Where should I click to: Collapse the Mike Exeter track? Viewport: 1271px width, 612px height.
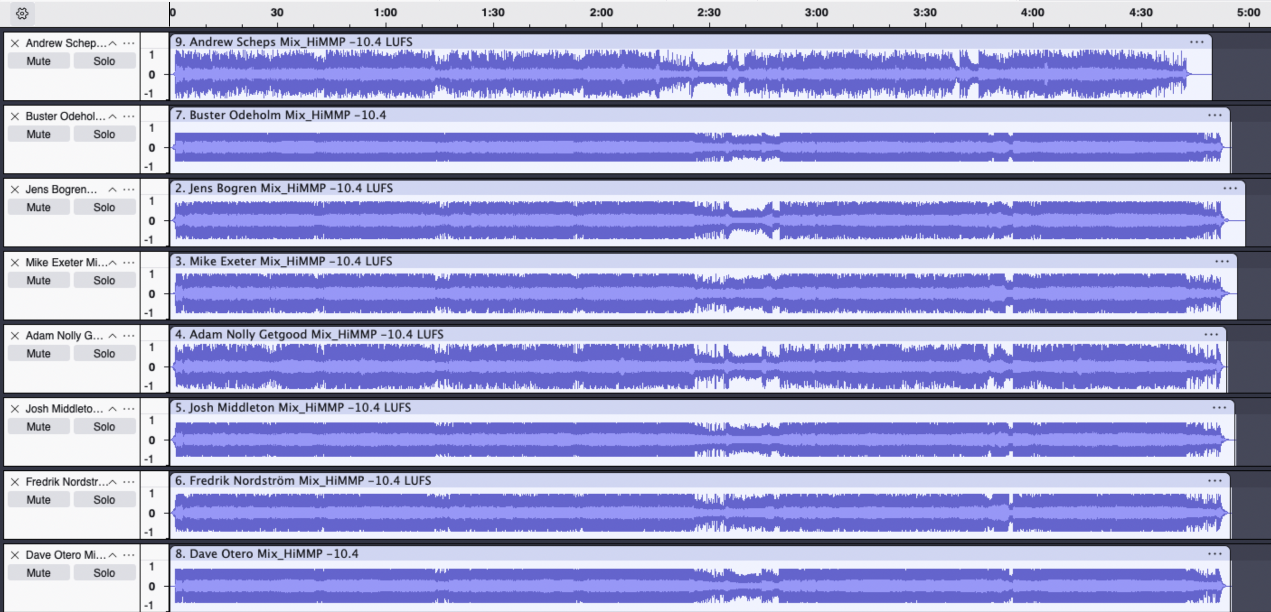point(113,263)
